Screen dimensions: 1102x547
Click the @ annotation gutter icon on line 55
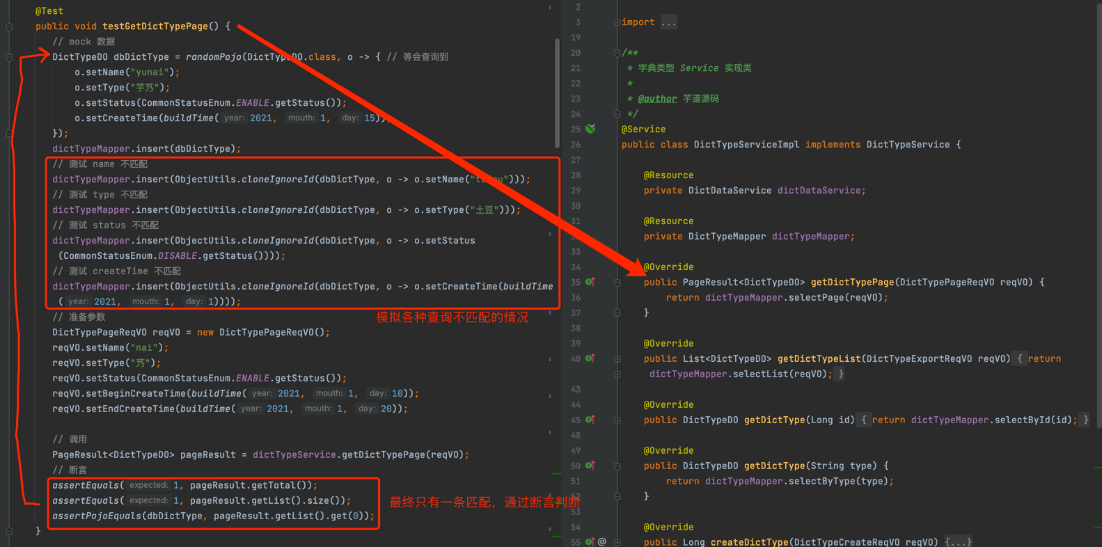coord(602,541)
